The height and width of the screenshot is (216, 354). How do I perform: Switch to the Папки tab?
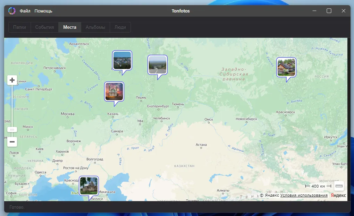pos(19,27)
